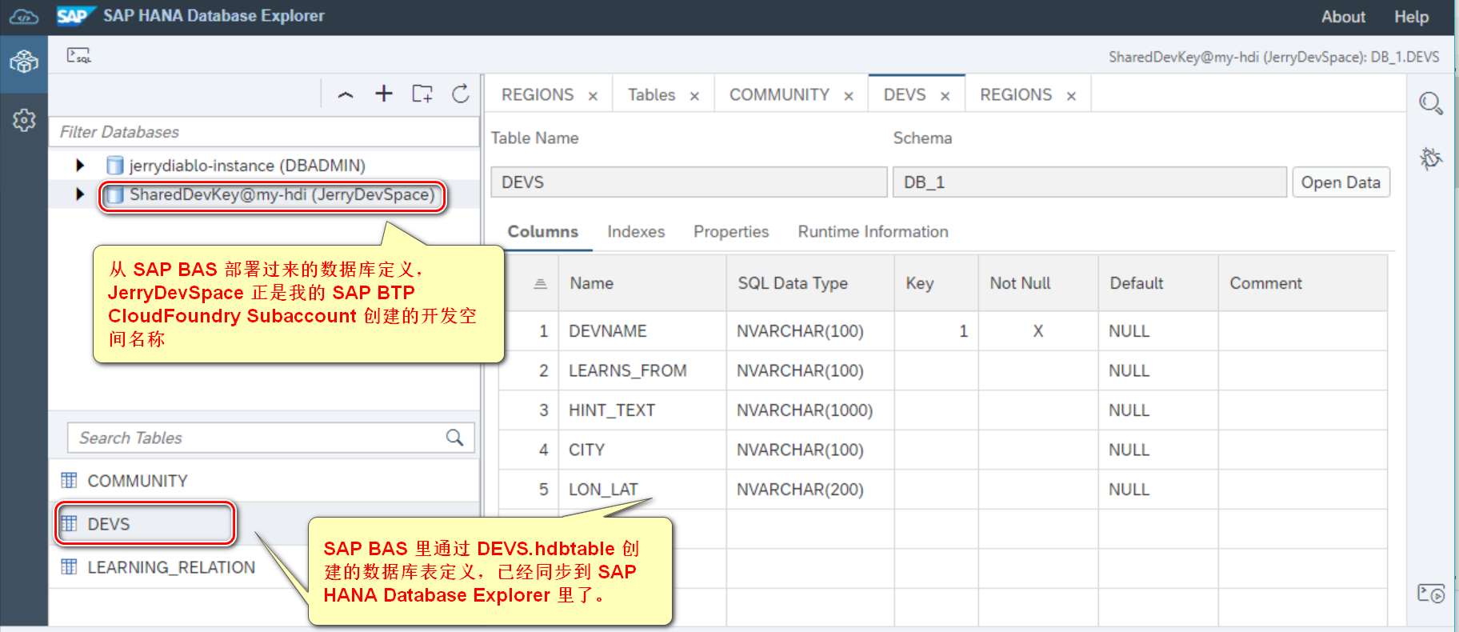The image size is (1459, 632).
Task: Click the jerrydiablo-instance database icon
Action: pyautogui.click(x=115, y=166)
